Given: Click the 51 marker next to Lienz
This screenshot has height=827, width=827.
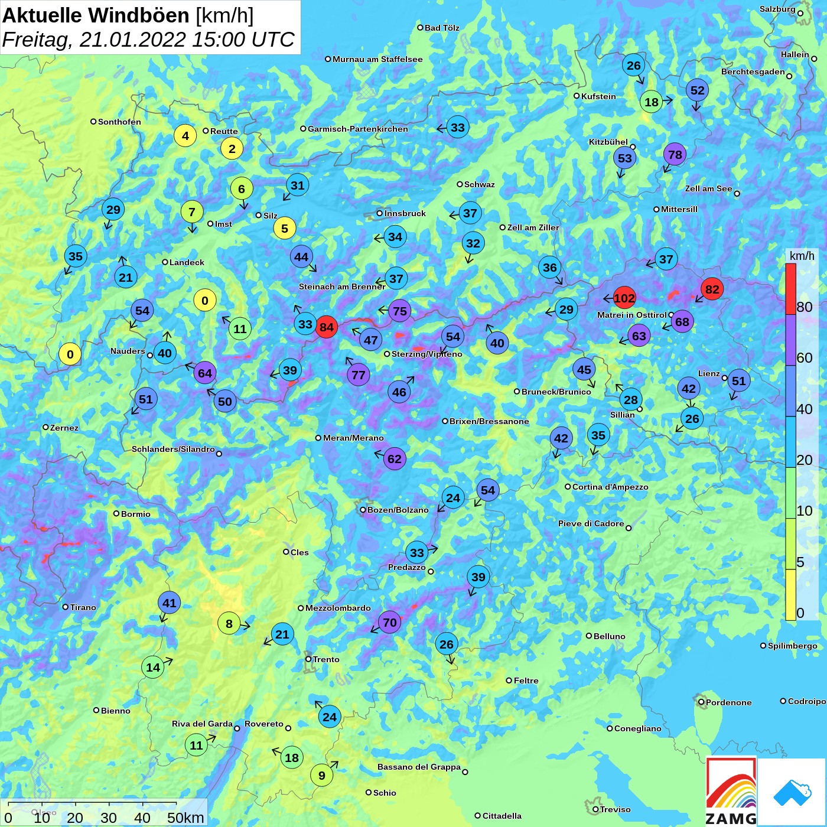Looking at the screenshot, I should pos(739,380).
